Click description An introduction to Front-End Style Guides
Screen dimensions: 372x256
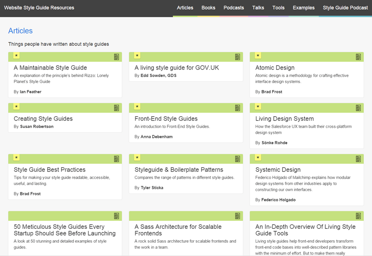(x=172, y=127)
